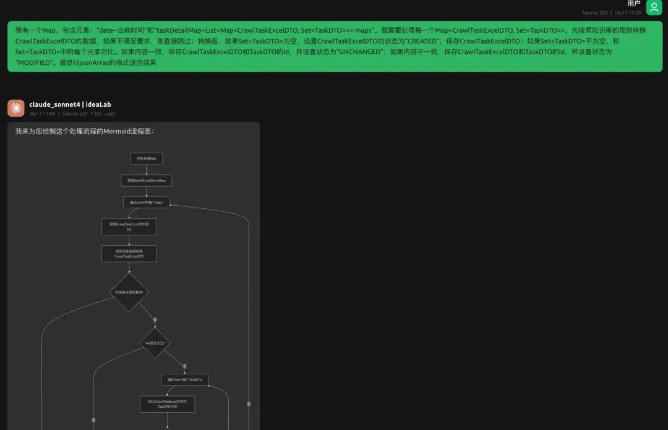668x430 pixels.
Task: Click the "用户" sender name label
Action: pyautogui.click(x=633, y=4)
